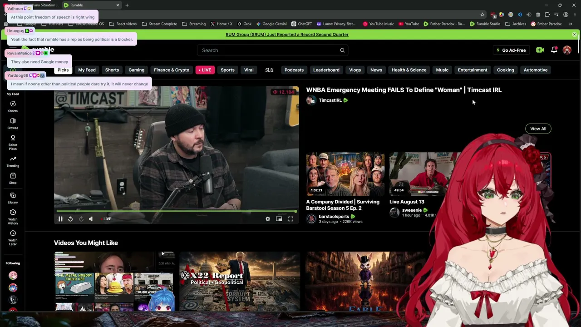This screenshot has height=327, width=581.
Task: Select the Gaming category tab
Action: coord(136,70)
